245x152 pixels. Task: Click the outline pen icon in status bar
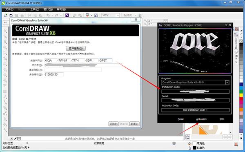pos(190,148)
